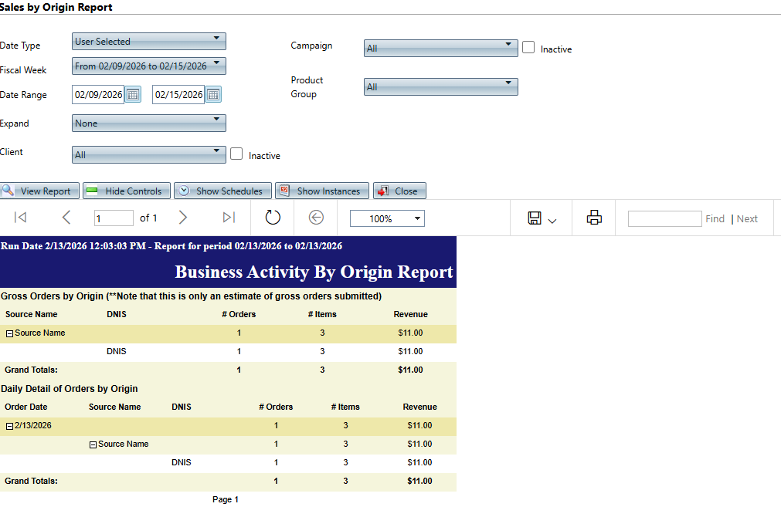
Task: Jump to last report page
Action: (229, 218)
